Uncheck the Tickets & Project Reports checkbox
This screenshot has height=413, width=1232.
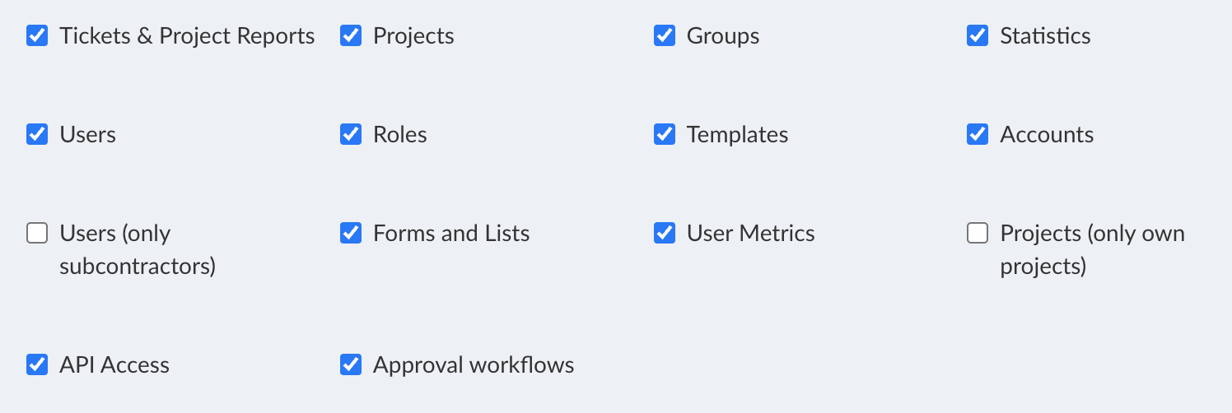click(37, 36)
